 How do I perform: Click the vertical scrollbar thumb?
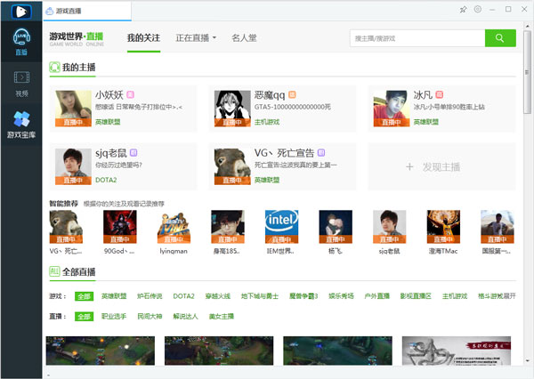(x=527, y=72)
